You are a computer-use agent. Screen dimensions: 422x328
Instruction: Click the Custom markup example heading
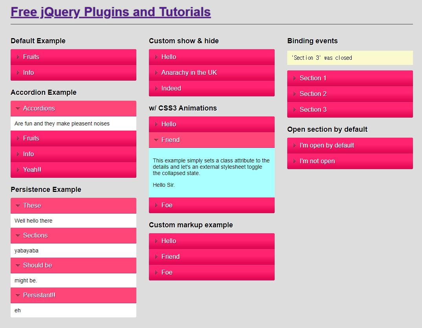tap(191, 225)
